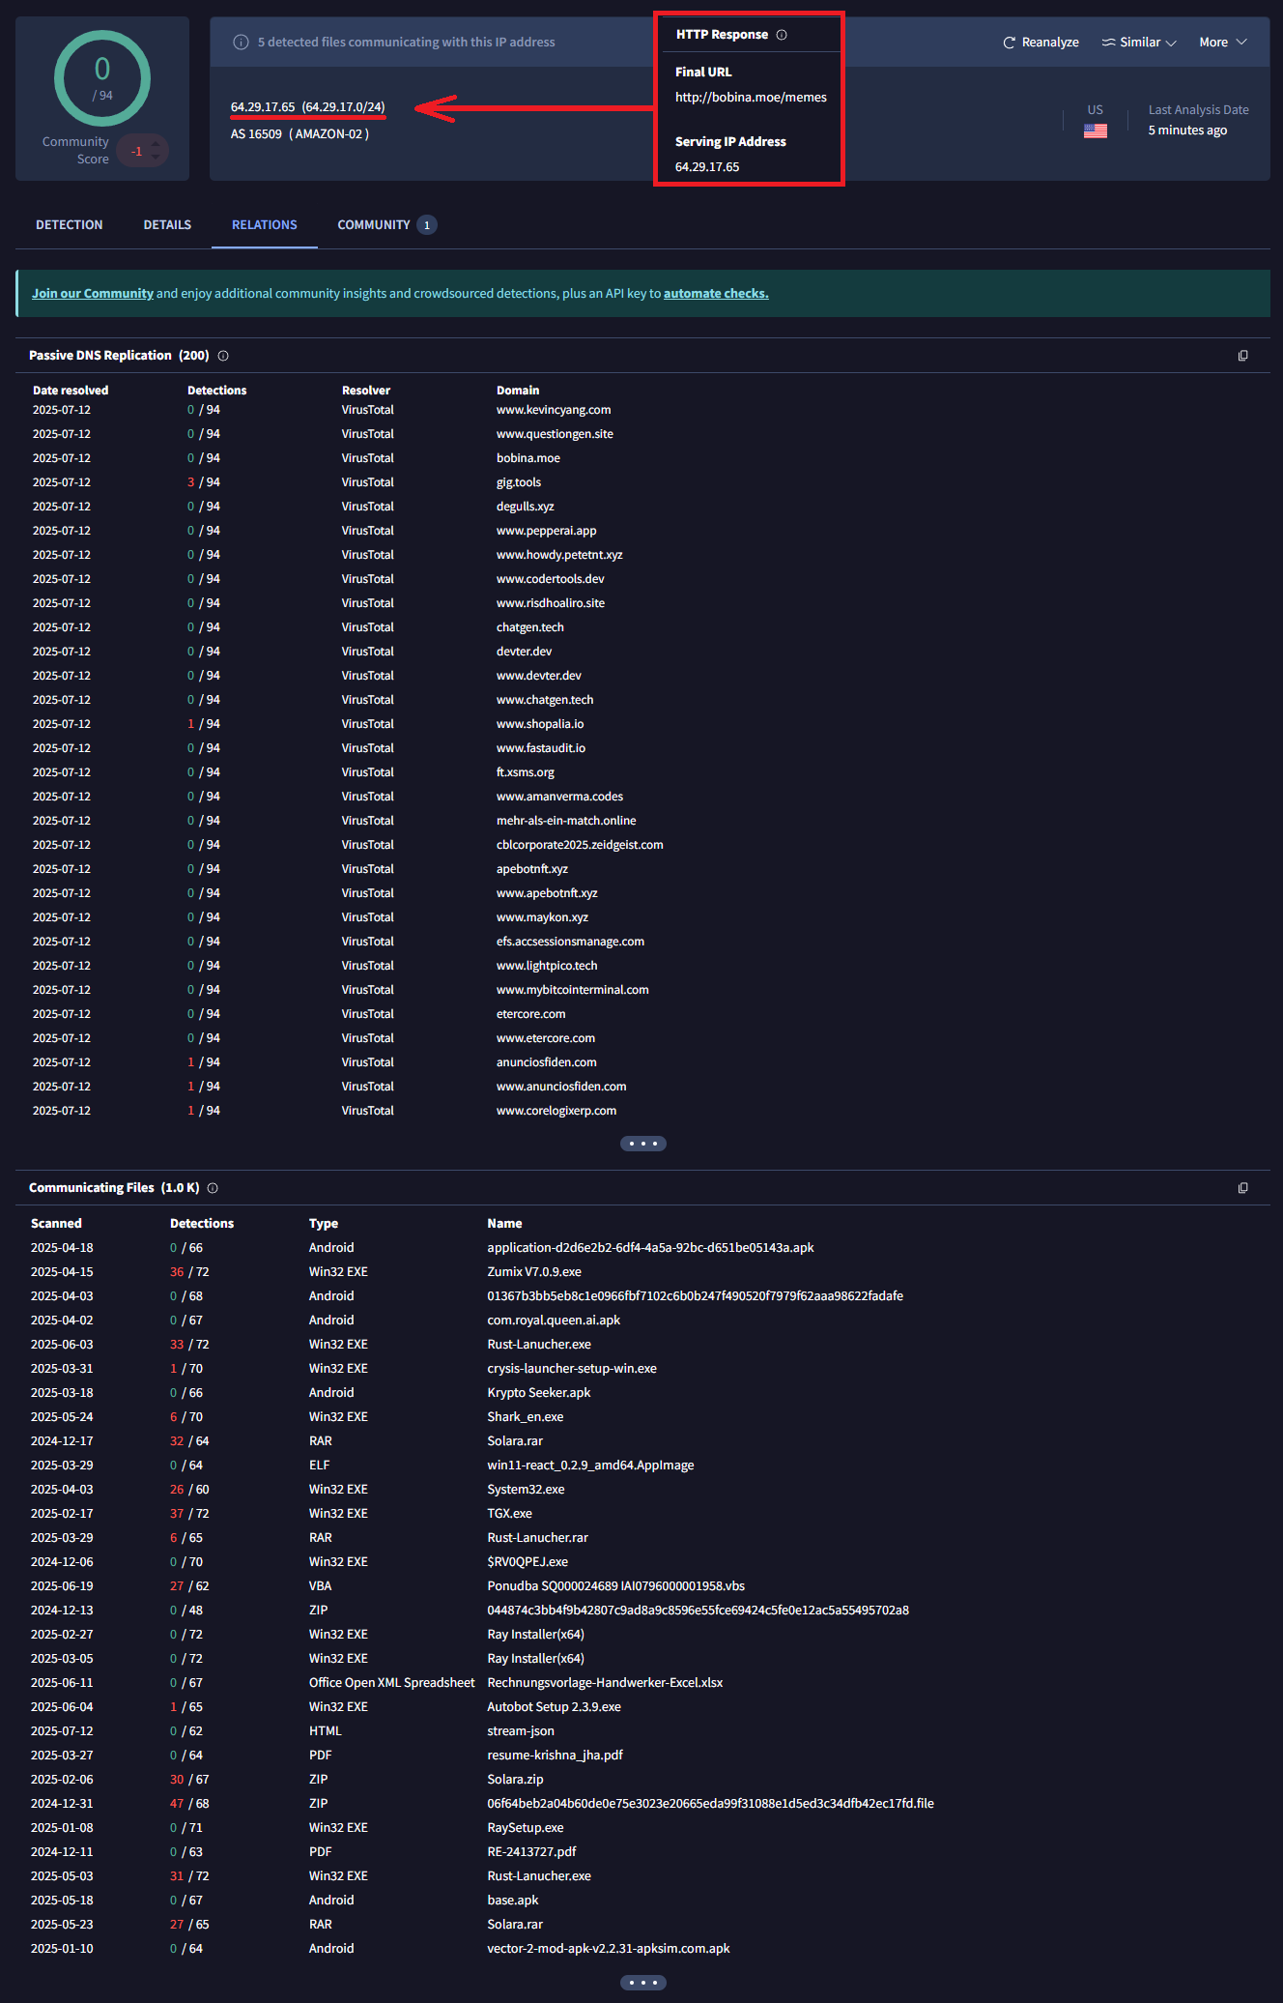Click info icon beside Communicating Files
Viewport: 1283px width, 2003px height.
[213, 1188]
